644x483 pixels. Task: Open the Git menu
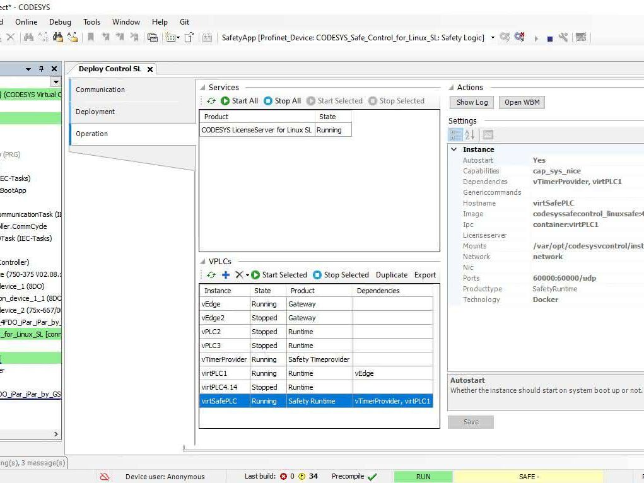click(x=184, y=22)
